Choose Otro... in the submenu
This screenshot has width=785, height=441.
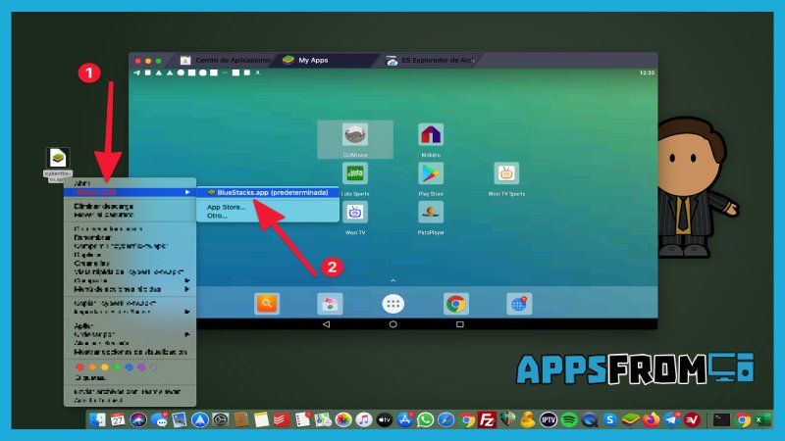[217, 216]
